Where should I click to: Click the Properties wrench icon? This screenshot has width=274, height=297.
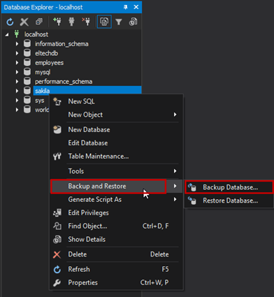[57, 283]
